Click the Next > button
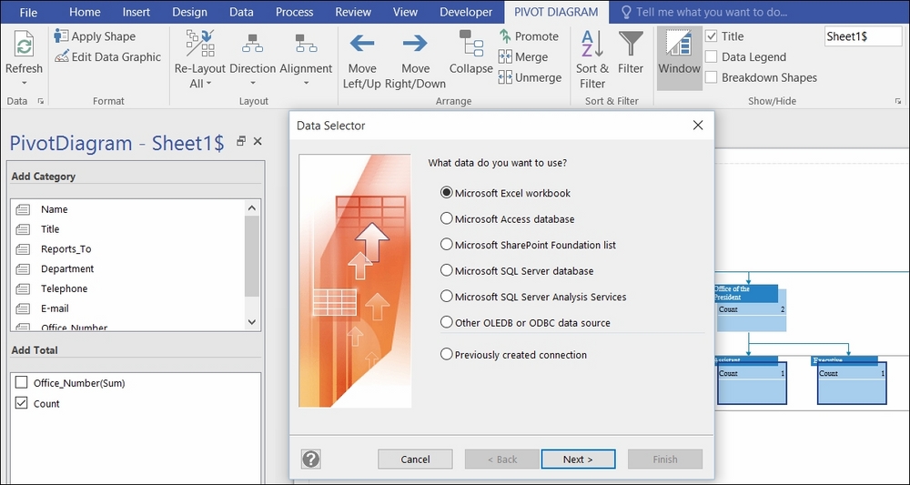 coord(578,459)
